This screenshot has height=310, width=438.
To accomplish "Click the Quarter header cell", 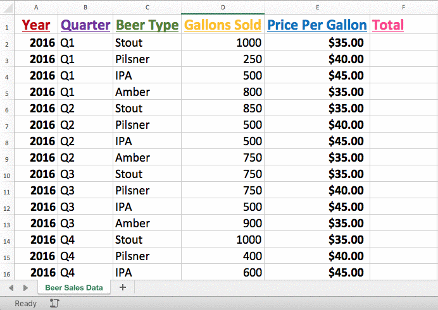I will [x=85, y=25].
